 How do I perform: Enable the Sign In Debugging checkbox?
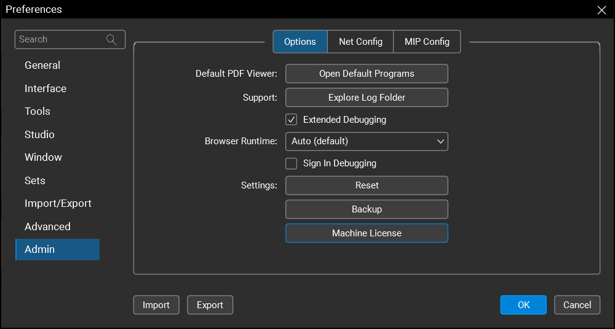292,164
